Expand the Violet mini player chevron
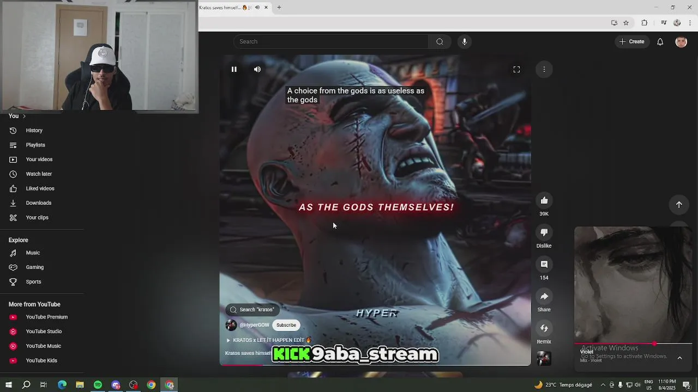Image resolution: width=698 pixels, height=392 pixels. tap(679, 358)
